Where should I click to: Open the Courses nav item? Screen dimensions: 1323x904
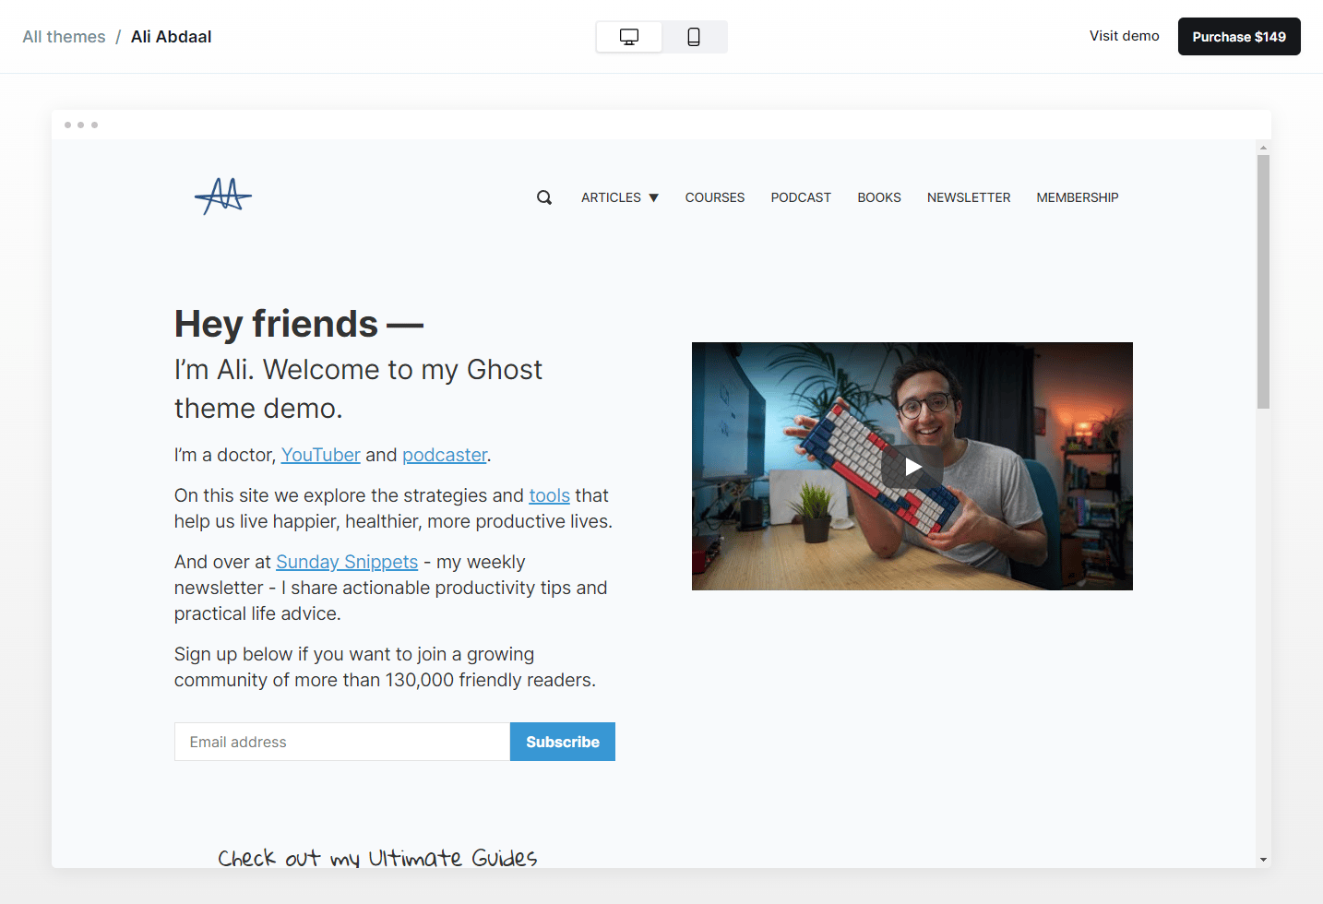click(715, 197)
